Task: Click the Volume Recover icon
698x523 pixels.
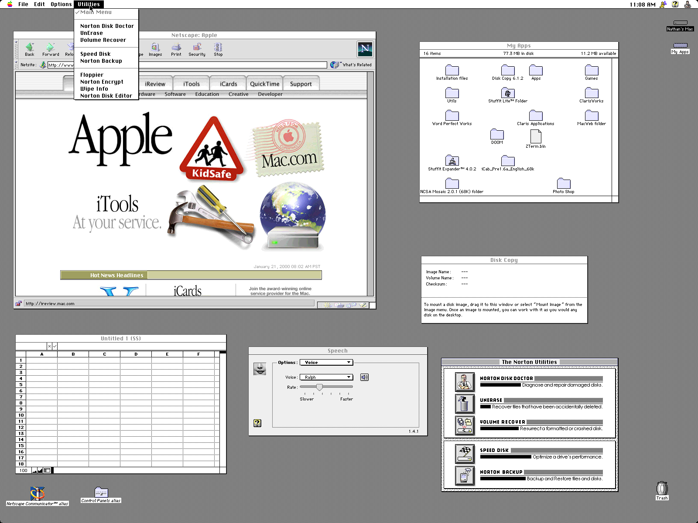Action: point(465,425)
